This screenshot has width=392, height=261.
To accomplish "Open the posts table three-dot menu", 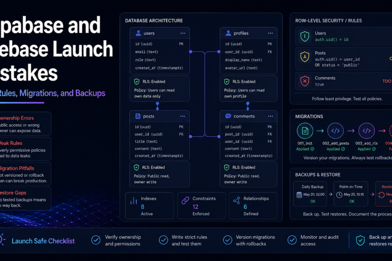I will [183, 116].
